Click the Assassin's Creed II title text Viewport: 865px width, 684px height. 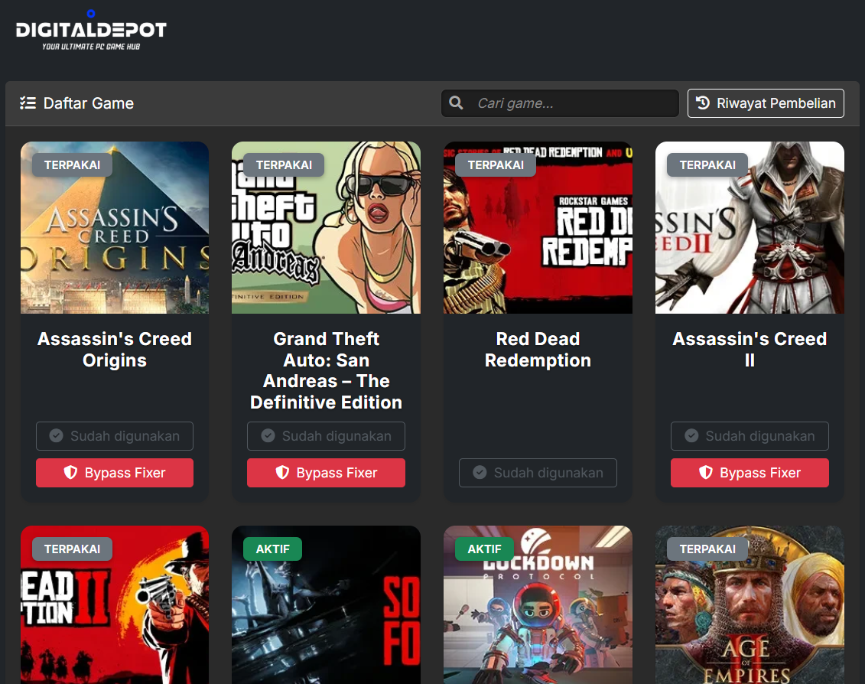750,350
